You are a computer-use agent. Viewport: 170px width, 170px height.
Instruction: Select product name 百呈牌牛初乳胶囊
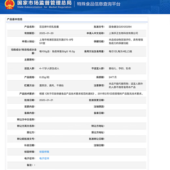coord(49,27)
